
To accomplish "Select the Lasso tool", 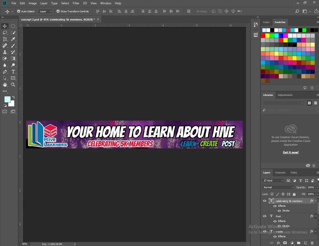I will (5, 33).
